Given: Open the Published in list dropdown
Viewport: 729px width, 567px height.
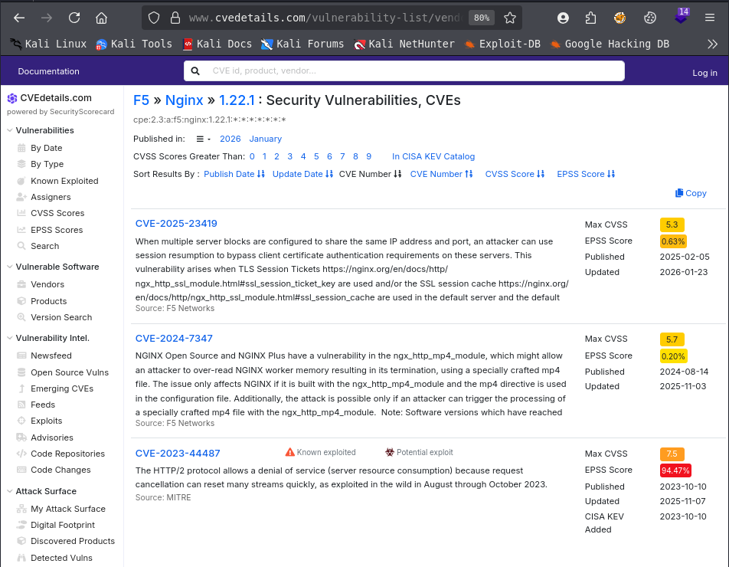Looking at the screenshot, I should (203, 139).
